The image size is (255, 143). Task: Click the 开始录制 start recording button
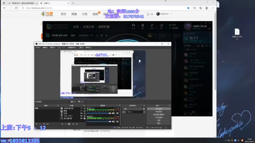pyautogui.click(x=159, y=112)
